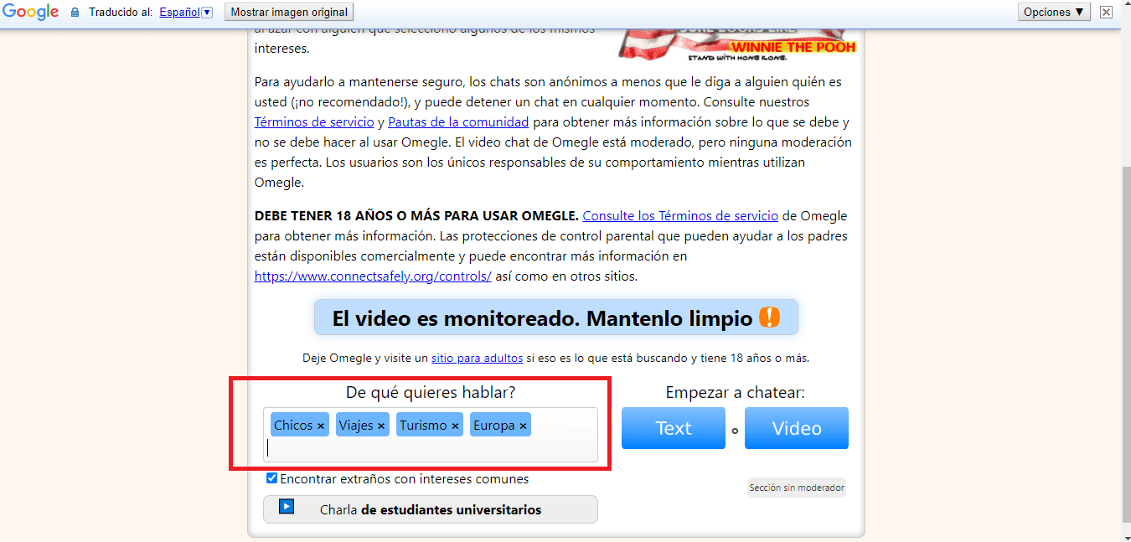Click the Europa interest tag label
This screenshot has height=542, width=1131.
point(493,426)
